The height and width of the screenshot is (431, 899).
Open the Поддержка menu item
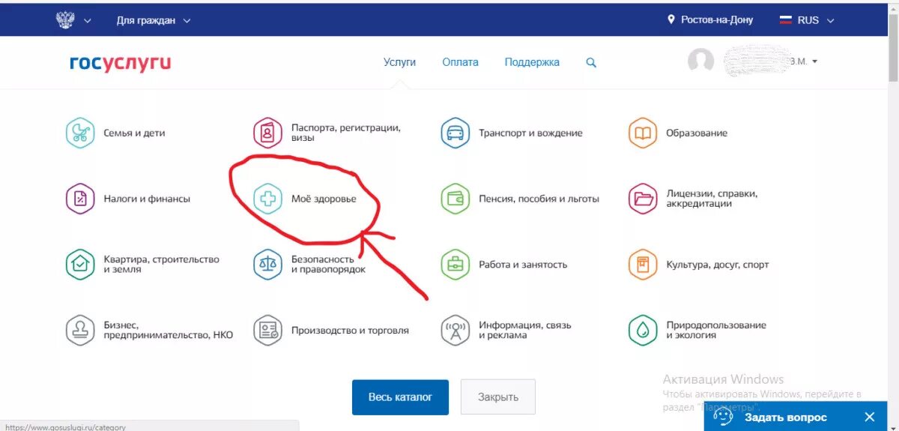(x=532, y=62)
